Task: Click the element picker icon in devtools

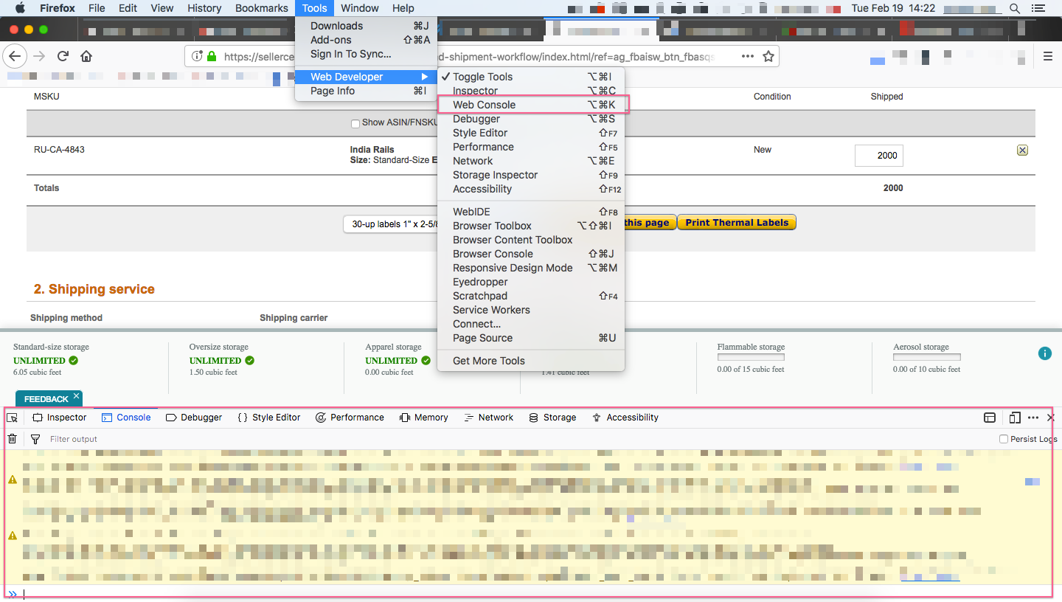Action: click(x=13, y=418)
